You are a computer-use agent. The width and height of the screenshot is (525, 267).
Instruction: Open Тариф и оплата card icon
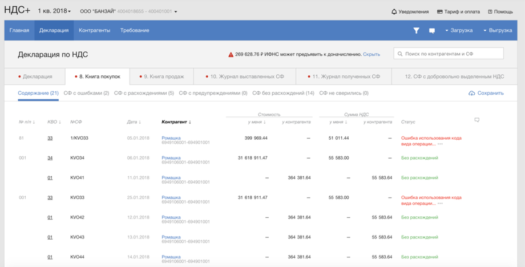pos(440,11)
